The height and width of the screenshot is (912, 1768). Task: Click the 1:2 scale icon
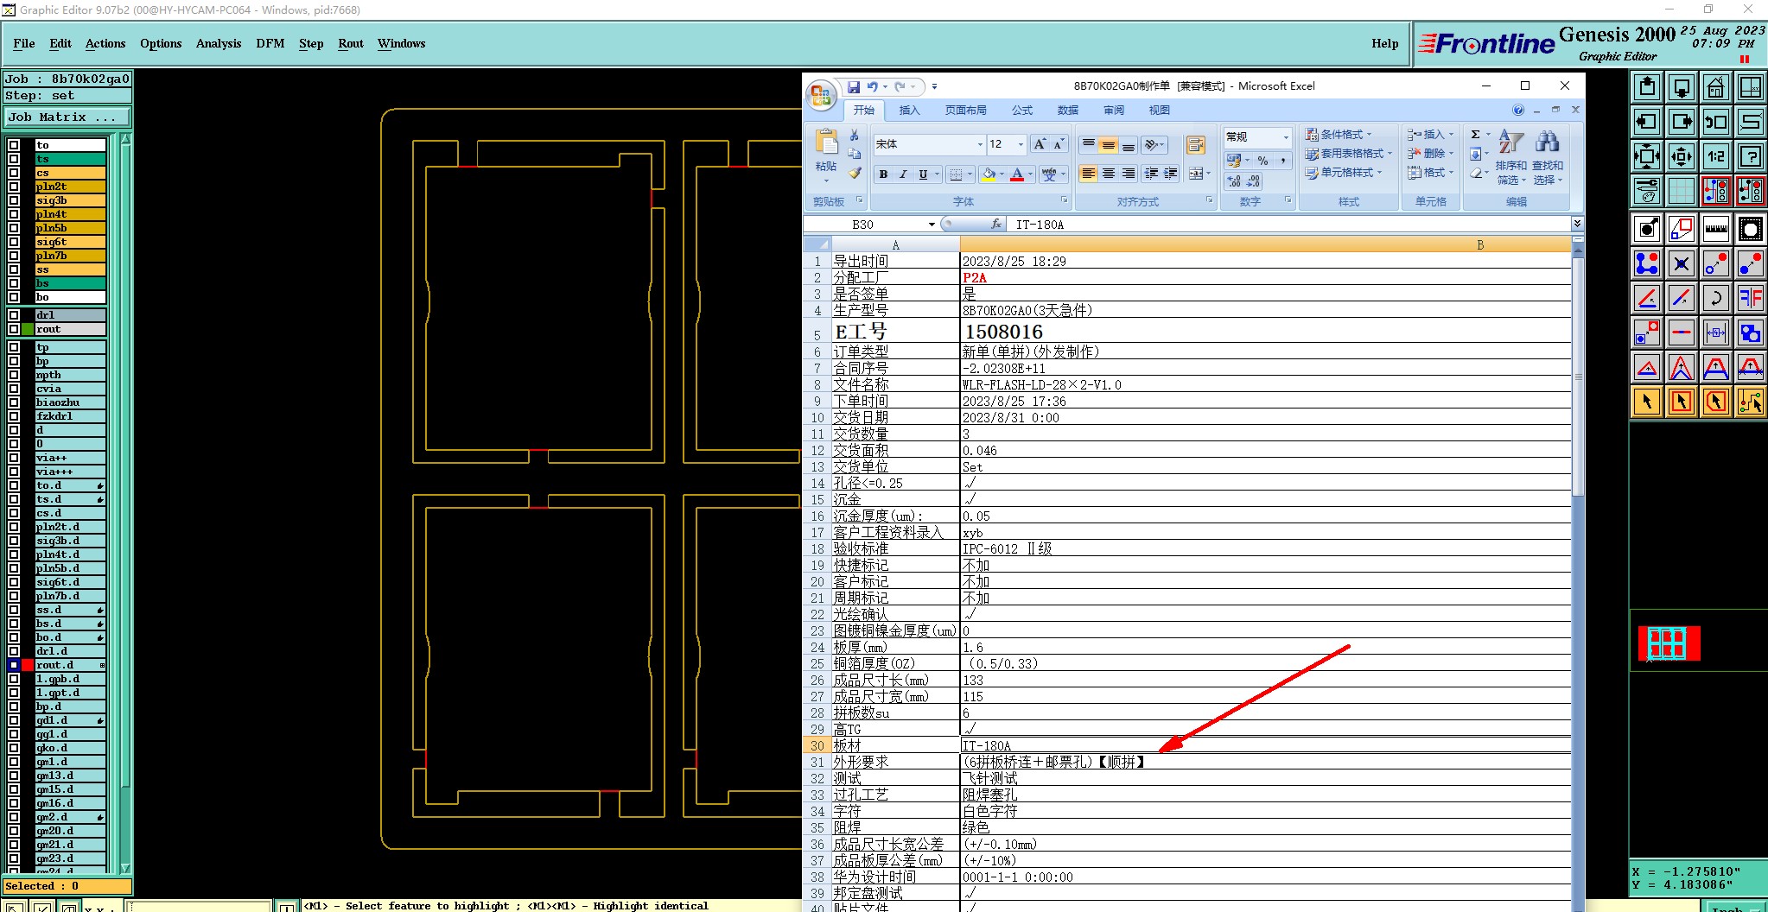pos(1716,156)
